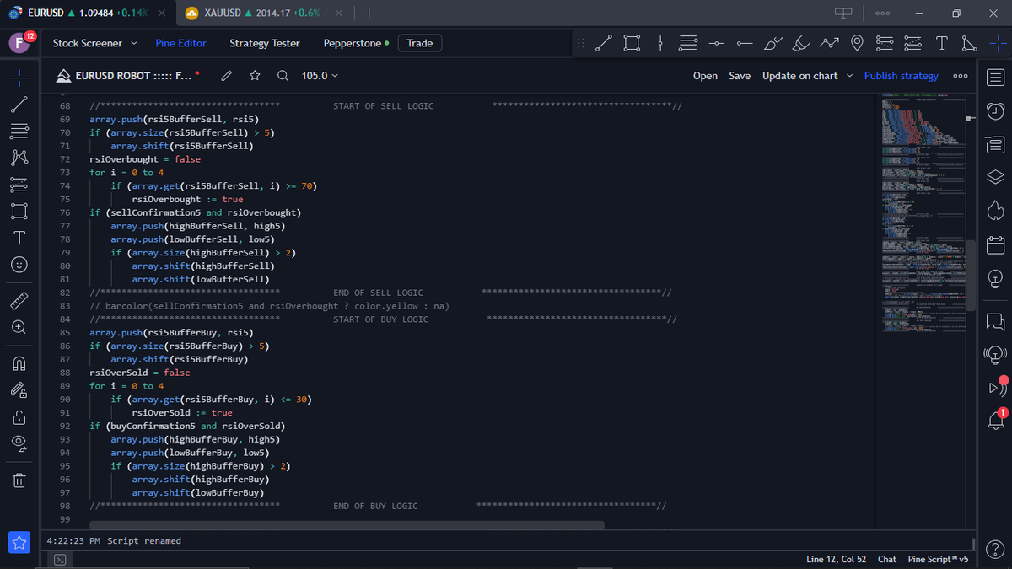Click Update on chart

click(800, 76)
